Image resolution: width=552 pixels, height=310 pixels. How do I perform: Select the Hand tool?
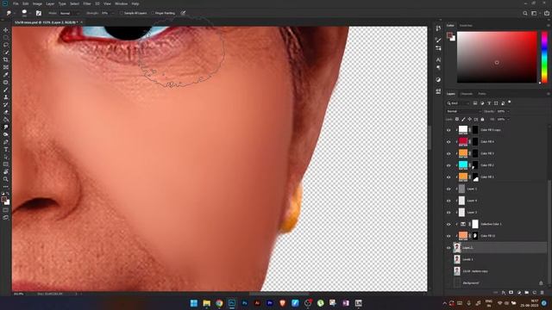tap(6, 172)
